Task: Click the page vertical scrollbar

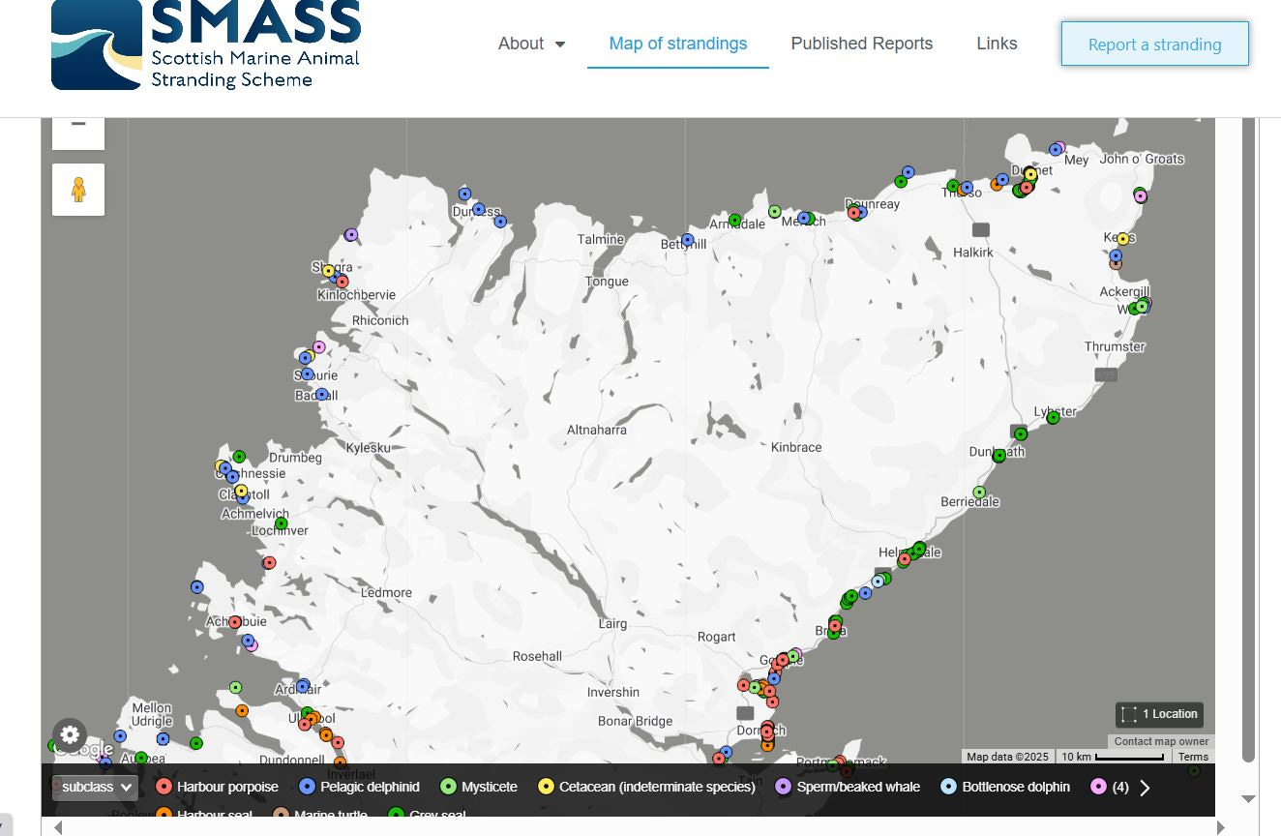Action: coord(1248,440)
